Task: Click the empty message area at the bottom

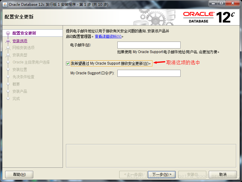Action: (151, 156)
